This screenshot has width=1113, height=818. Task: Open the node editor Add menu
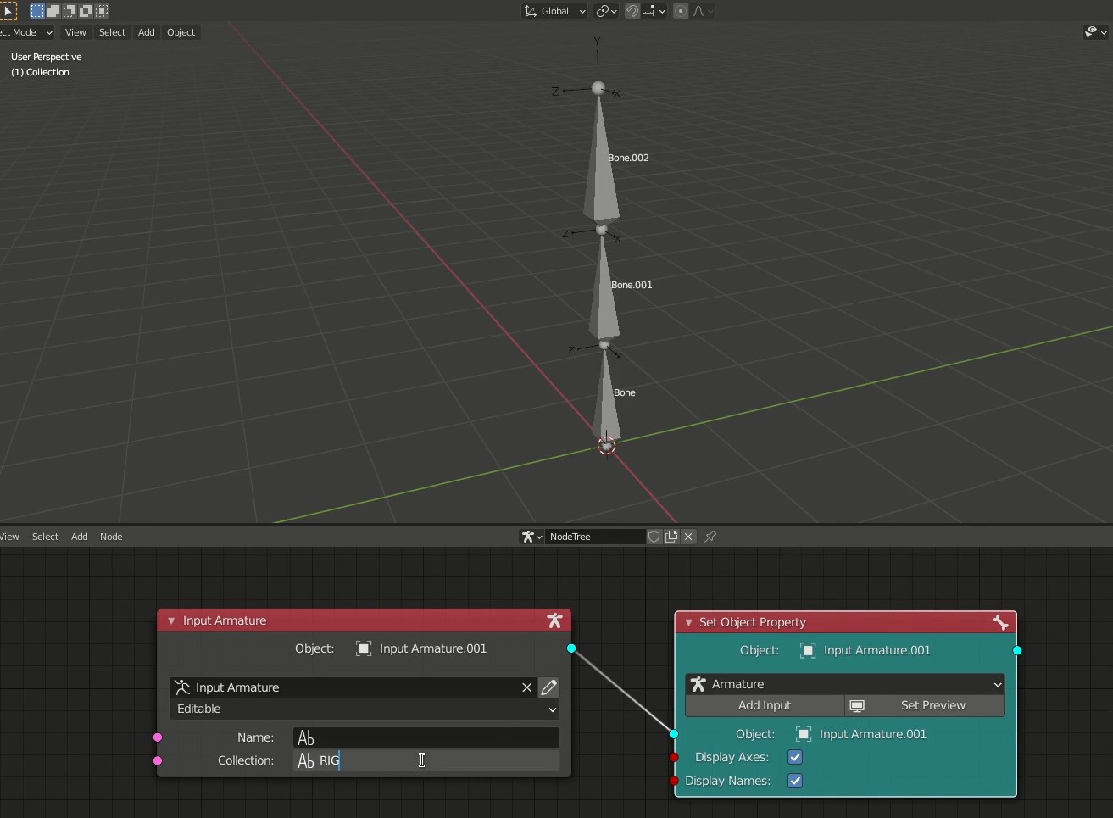79,537
